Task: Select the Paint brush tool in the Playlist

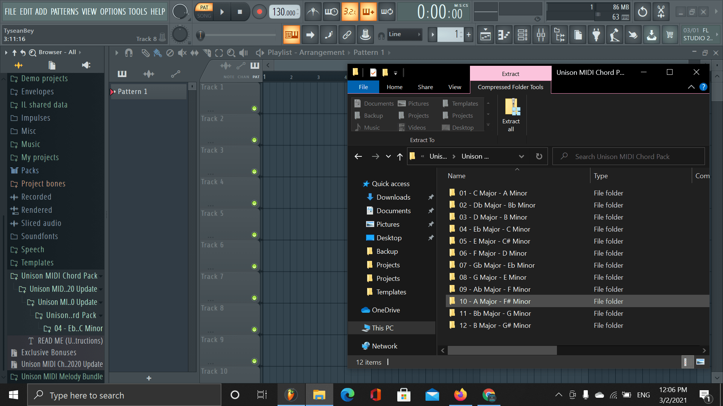Action: pos(157,53)
